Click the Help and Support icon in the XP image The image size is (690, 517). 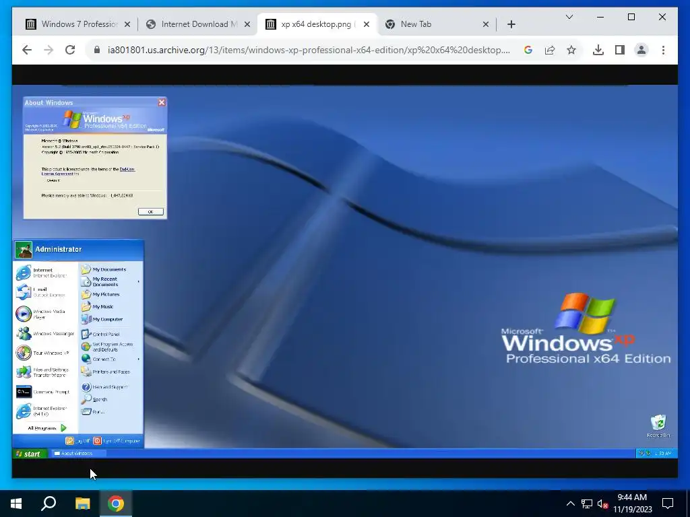[x=86, y=387]
